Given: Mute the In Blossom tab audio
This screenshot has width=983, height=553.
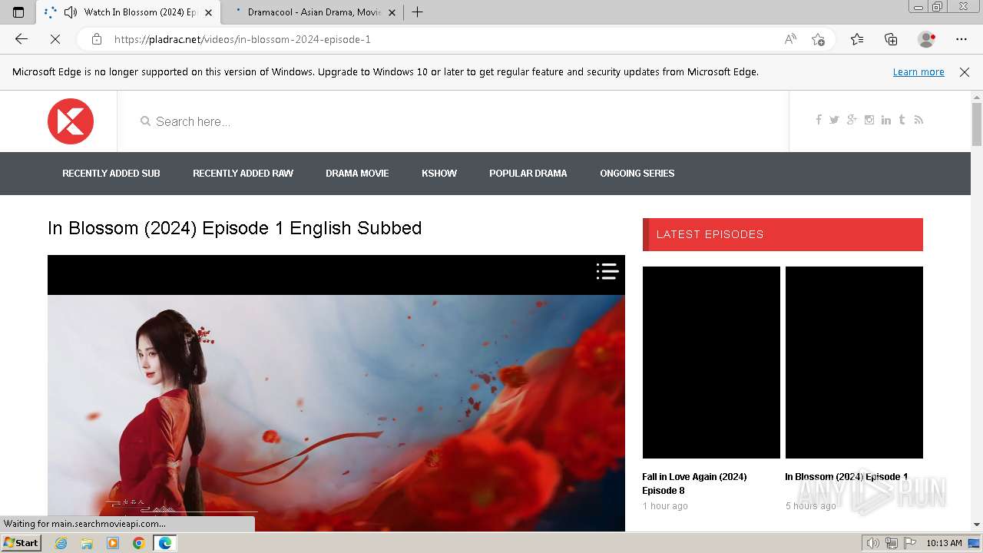Looking at the screenshot, I should pos(71,12).
